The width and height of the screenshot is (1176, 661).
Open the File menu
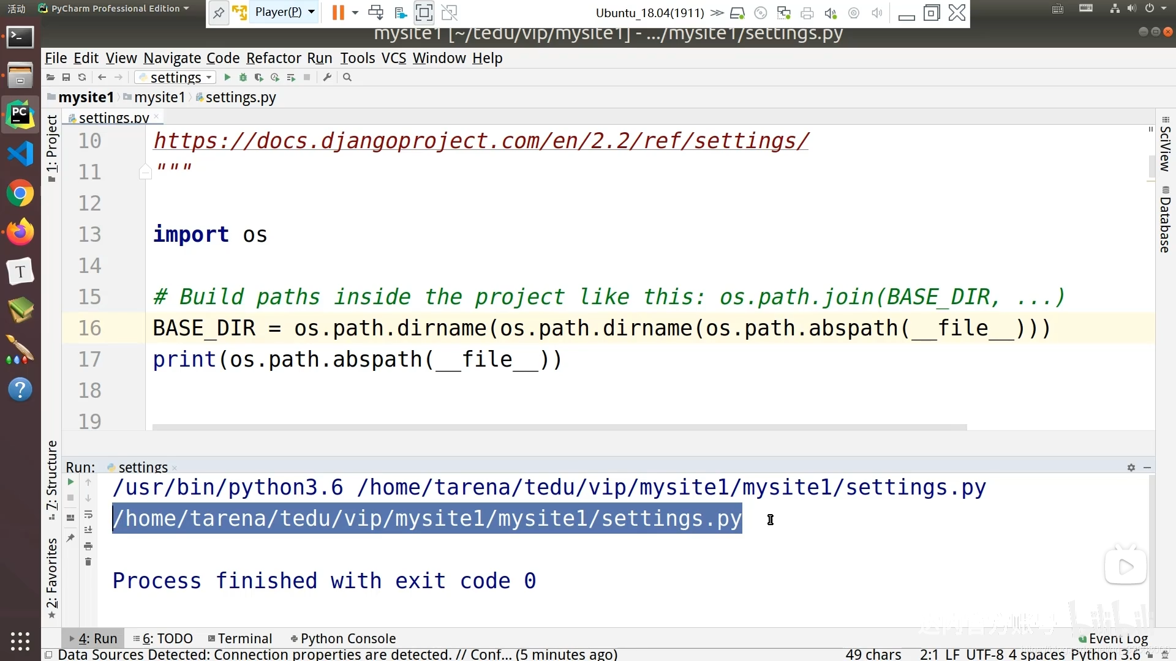click(x=56, y=58)
